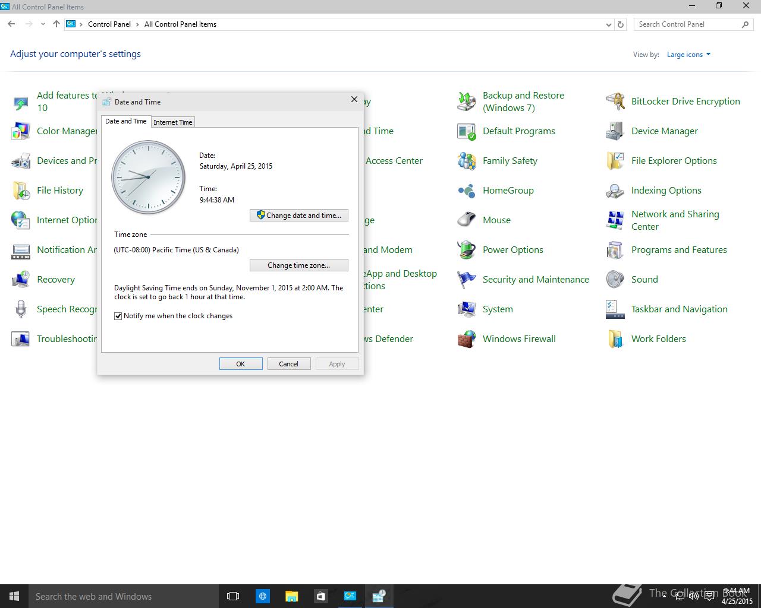Viewport: 761px width, 608px height.
Task: Open the recent locations dropdown arrow
Action: click(x=43, y=24)
